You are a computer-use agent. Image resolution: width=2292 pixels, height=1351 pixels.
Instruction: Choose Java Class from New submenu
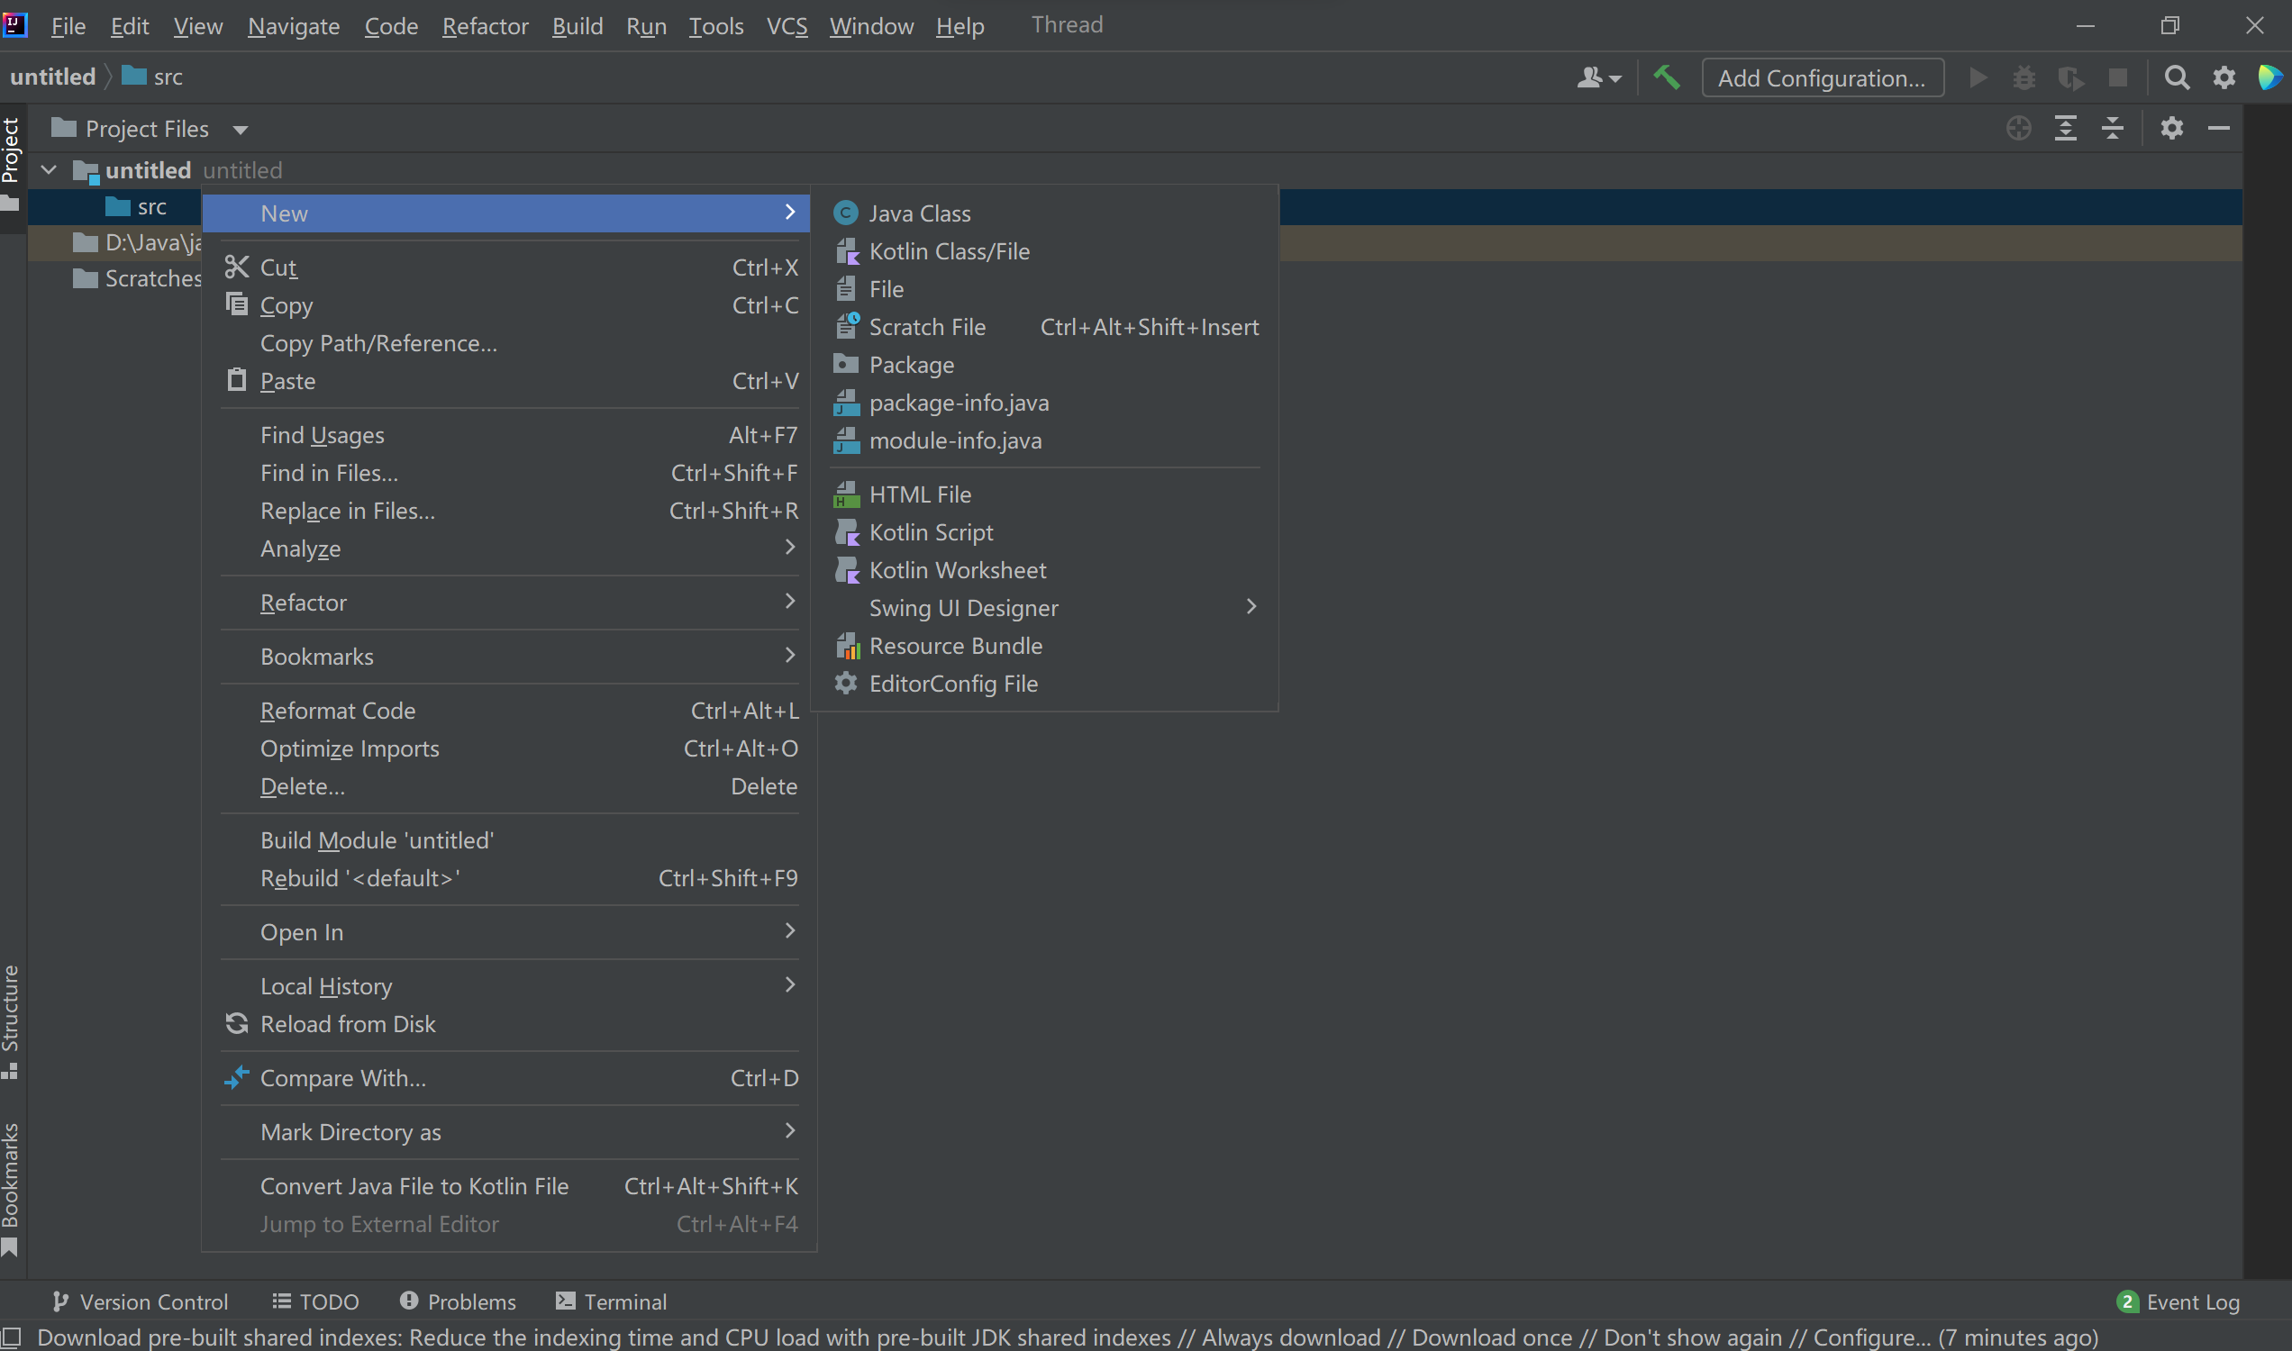coord(920,214)
